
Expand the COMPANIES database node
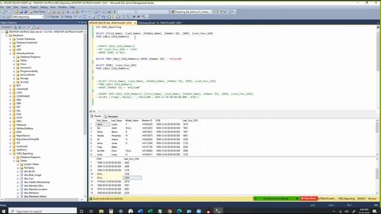[x=10, y=96]
